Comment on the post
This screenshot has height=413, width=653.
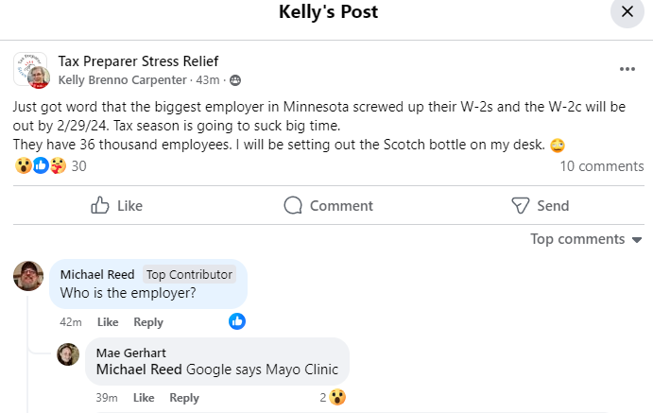pyautogui.click(x=328, y=205)
